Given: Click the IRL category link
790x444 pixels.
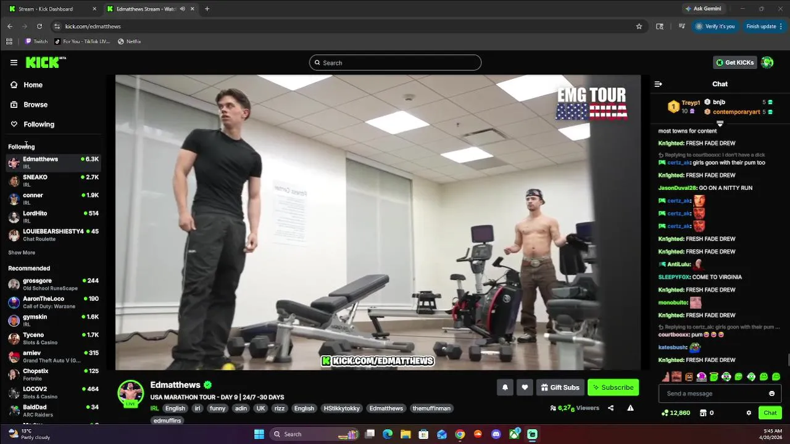Looking at the screenshot, I should pos(154,408).
